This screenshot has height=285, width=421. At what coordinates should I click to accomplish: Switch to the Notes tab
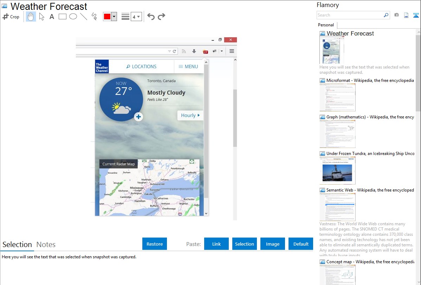[46, 245]
